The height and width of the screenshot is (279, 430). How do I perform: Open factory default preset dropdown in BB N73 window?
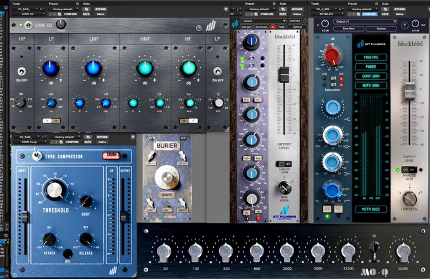[363, 9]
